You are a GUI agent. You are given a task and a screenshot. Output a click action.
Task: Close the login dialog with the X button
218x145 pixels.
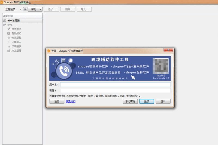pos(168,50)
